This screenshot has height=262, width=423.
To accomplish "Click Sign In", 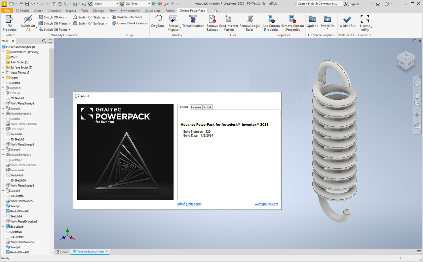I will click(352, 4).
